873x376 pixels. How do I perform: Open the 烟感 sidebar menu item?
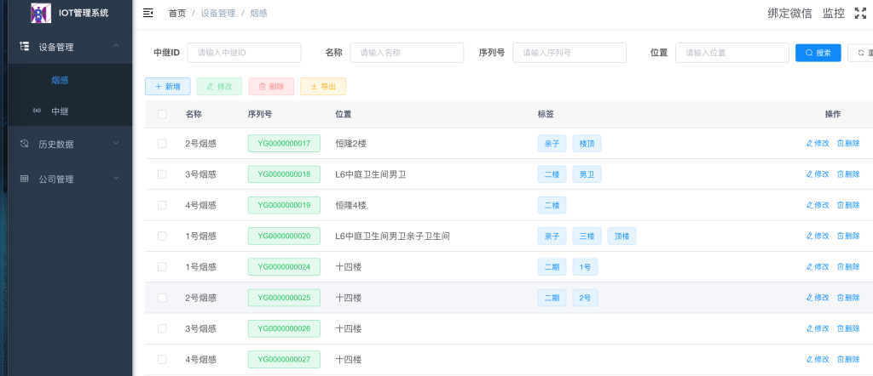[60, 81]
